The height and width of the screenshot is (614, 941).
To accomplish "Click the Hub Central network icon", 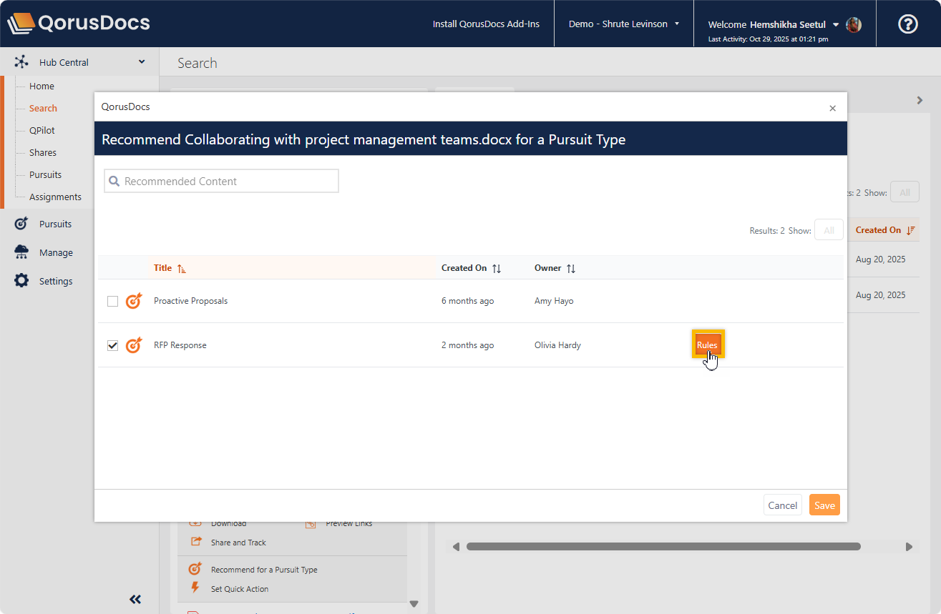I will click(21, 62).
